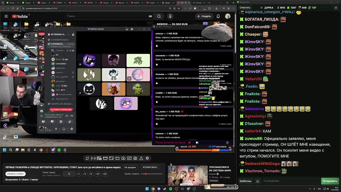Image resolution: width=341 pixels, height=192 pixels.
Task: Open the YouTube guide hamburger menu
Action: tap(6, 16)
